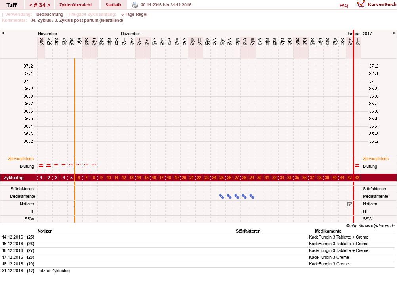
Task: Click the Letzter Zyklustag note text
Action: (x=53, y=271)
